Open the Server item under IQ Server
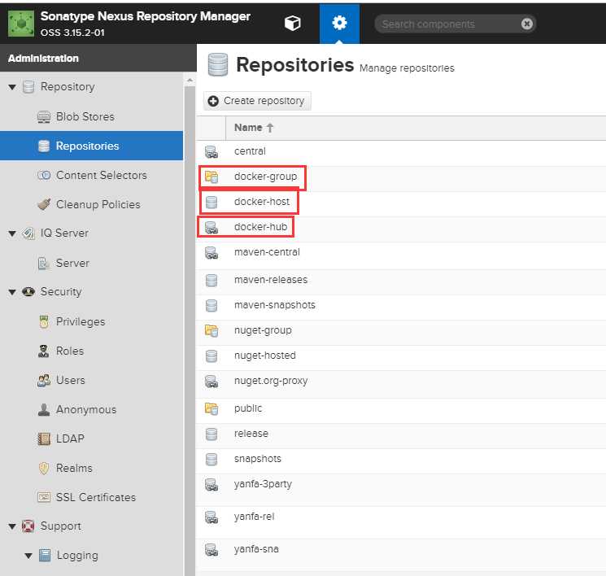 [x=72, y=263]
